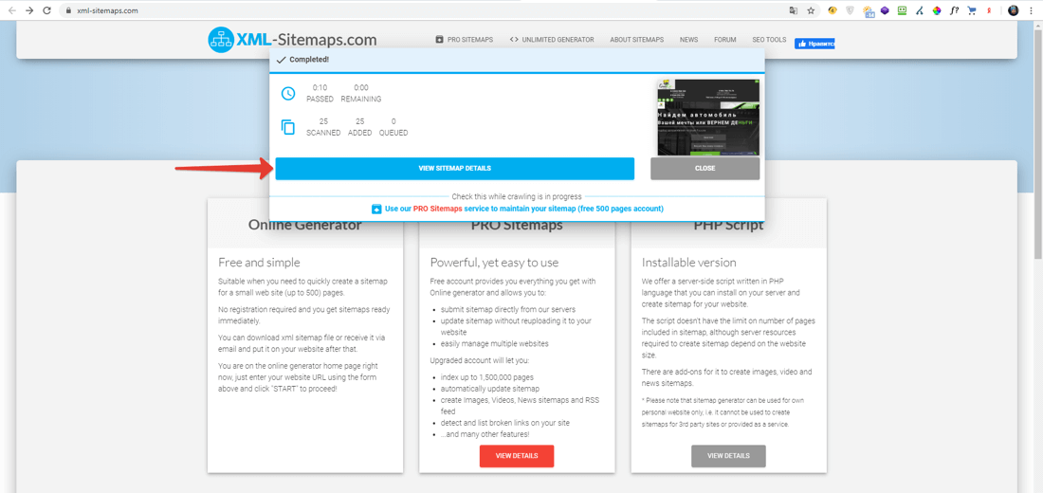Click the browser forward arrow

29,10
